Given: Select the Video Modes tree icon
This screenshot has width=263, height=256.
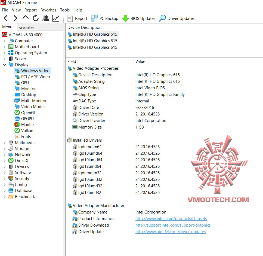Looking at the screenshot, I should coord(17,107).
